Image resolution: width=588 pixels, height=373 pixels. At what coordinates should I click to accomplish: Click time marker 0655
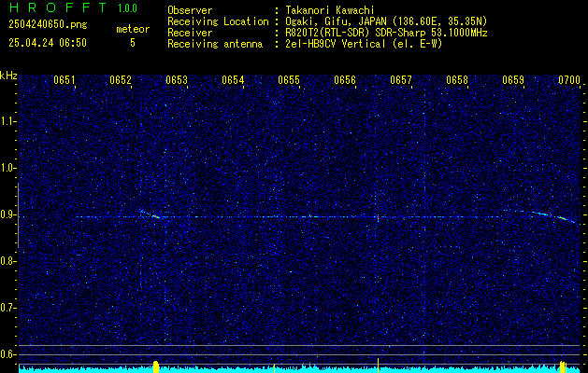[x=289, y=80]
